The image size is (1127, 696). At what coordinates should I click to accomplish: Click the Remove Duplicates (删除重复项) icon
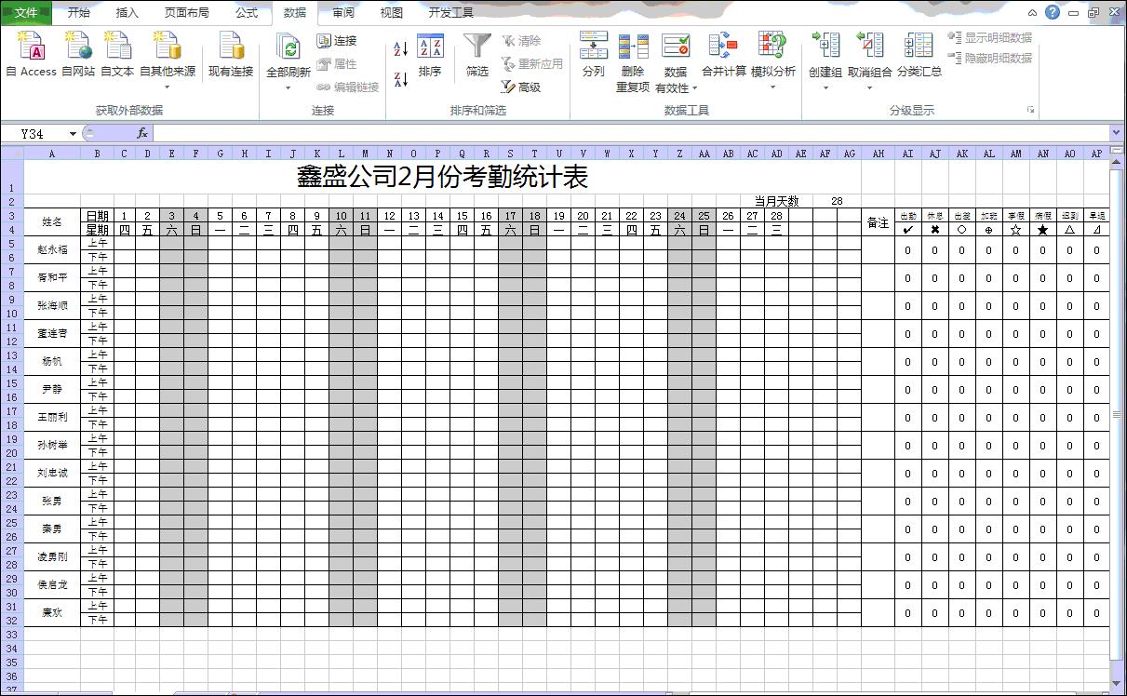pos(634,56)
